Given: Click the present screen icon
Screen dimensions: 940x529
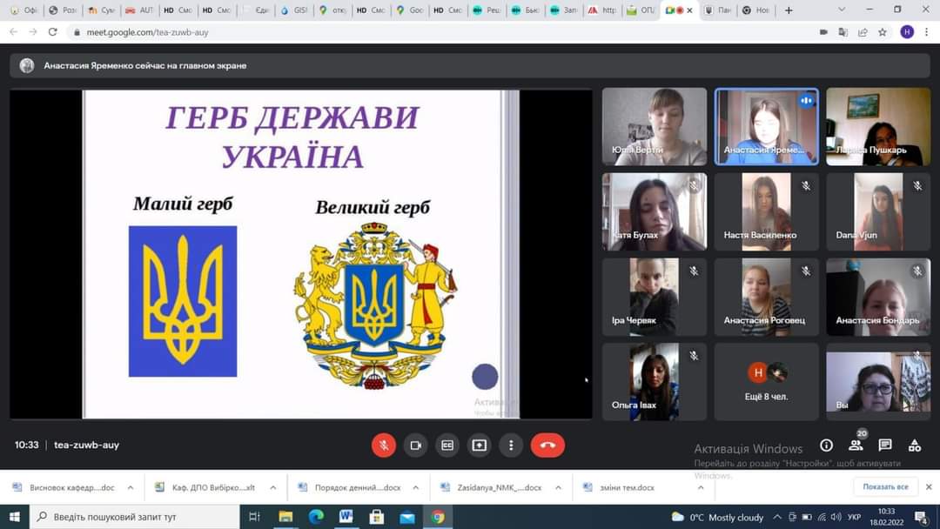Looking at the screenshot, I should point(479,445).
